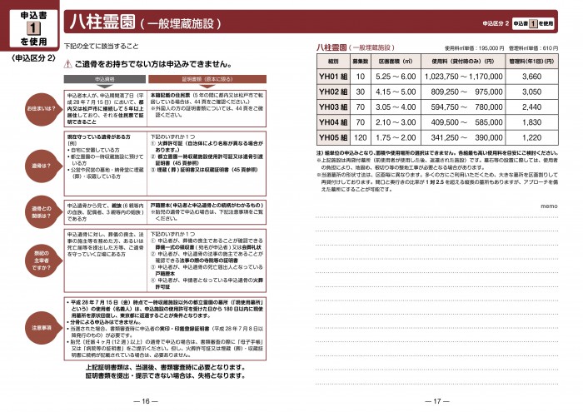Click the （申込区分 2） label under badge
This screenshot has width=583, height=412.
tap(33, 58)
